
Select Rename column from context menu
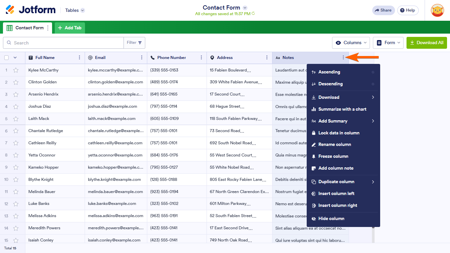(334, 145)
